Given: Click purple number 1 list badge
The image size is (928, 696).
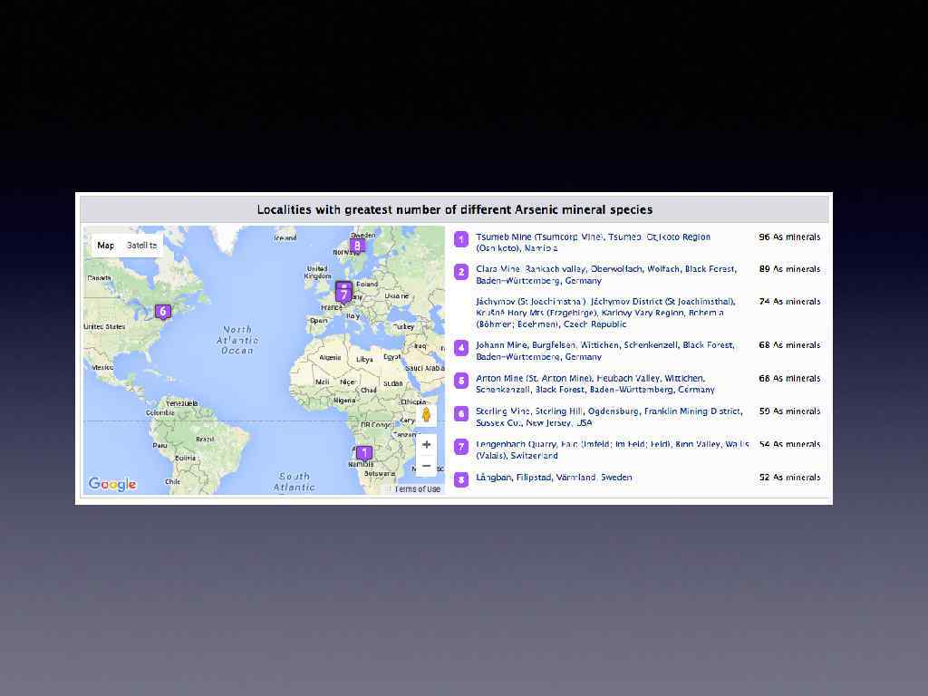Looking at the screenshot, I should 461,239.
